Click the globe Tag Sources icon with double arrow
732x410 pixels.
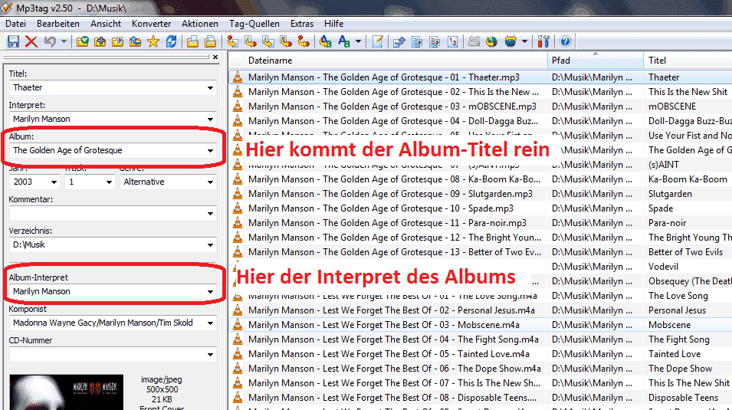[510, 41]
